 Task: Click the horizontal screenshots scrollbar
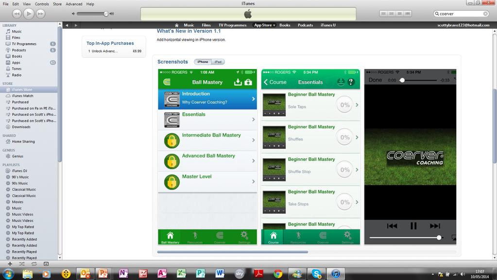(x=232, y=252)
